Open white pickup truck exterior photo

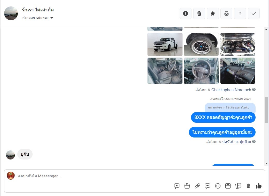tap(165, 44)
